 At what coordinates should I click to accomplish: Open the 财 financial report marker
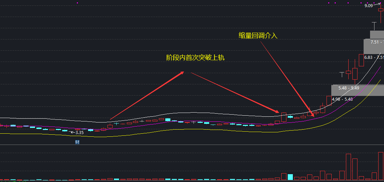point(77,142)
